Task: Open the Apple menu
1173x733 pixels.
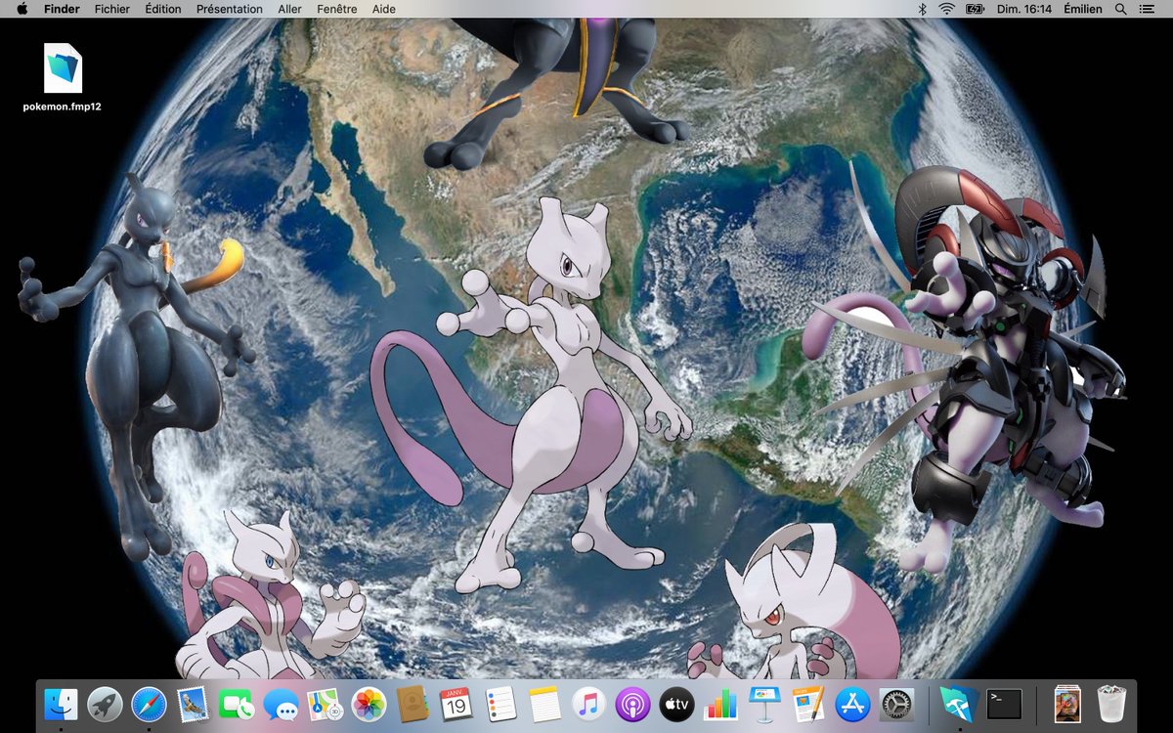Action: (x=22, y=9)
